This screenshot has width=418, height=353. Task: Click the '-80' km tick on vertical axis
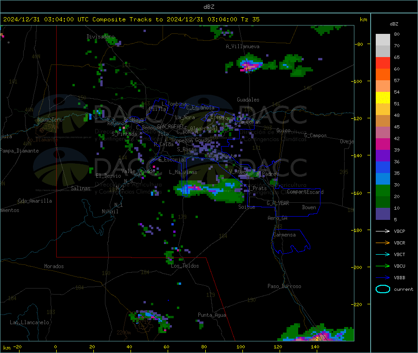359,44
